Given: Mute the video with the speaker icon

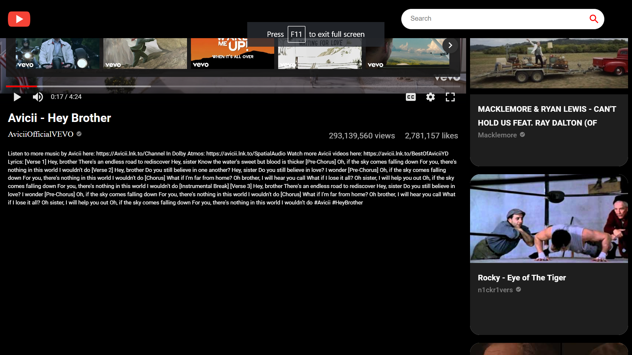Looking at the screenshot, I should click(38, 97).
